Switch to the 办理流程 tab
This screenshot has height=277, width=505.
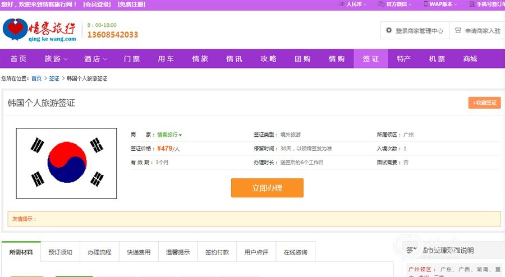(x=99, y=252)
